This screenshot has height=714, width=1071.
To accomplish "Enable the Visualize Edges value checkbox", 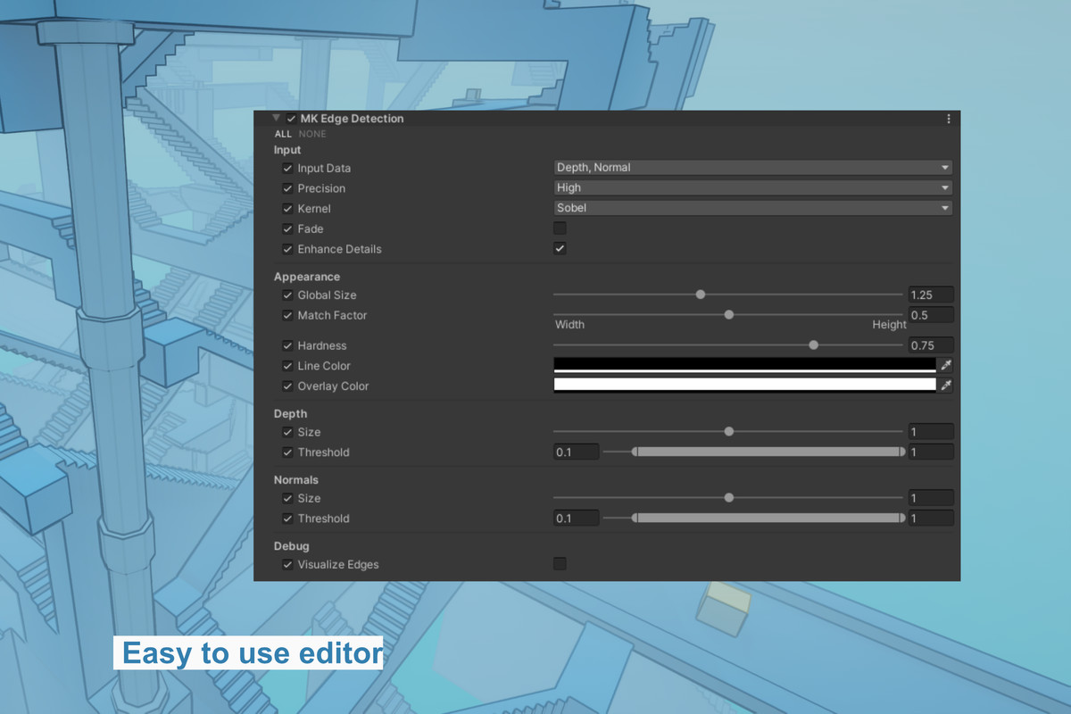I will click(560, 563).
